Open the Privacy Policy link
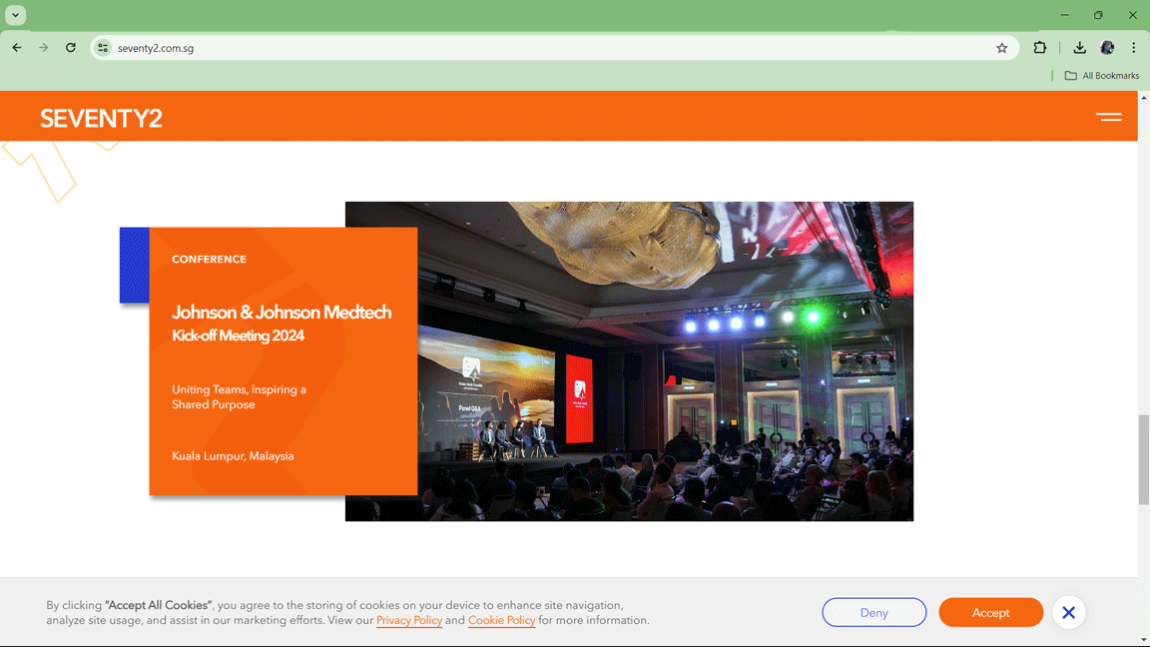The image size is (1150, 647). tap(409, 620)
